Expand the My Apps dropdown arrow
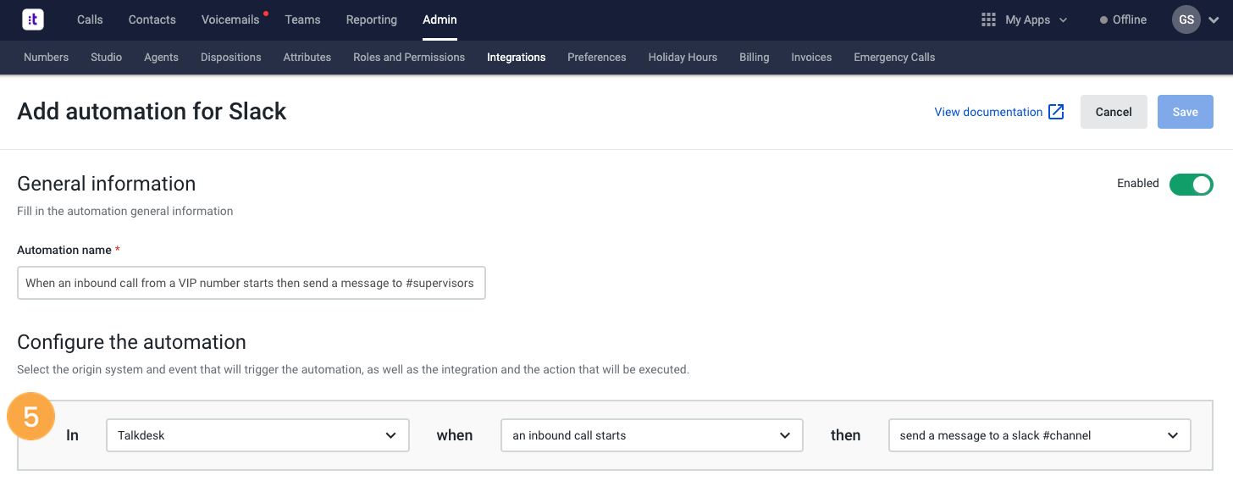 coord(1064,20)
